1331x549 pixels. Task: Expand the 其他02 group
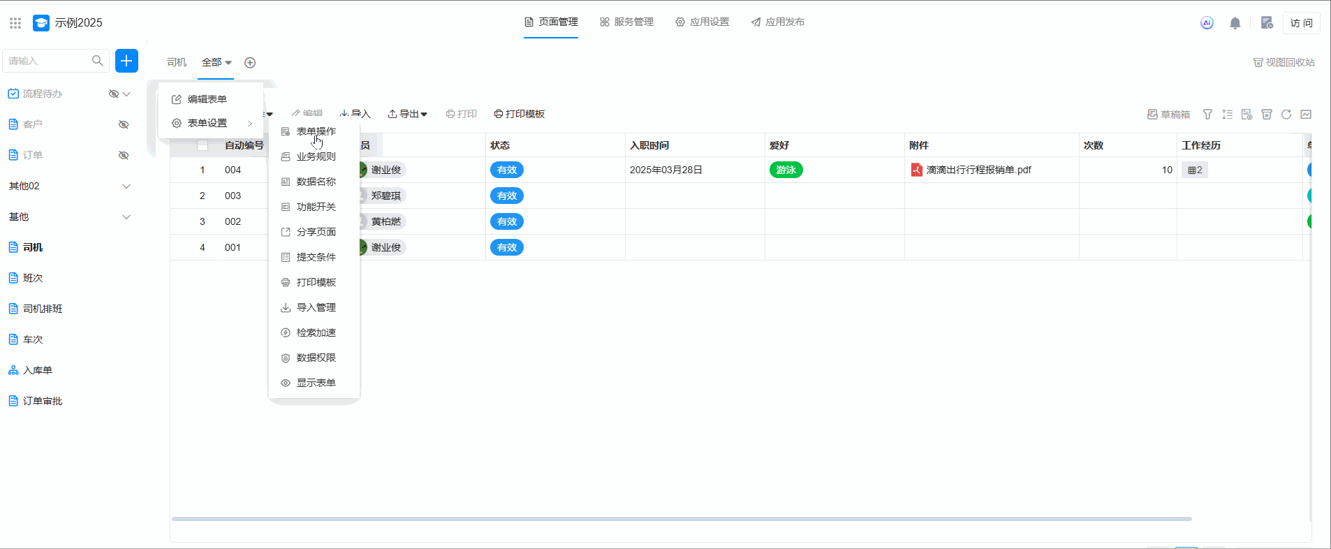pyautogui.click(x=126, y=186)
